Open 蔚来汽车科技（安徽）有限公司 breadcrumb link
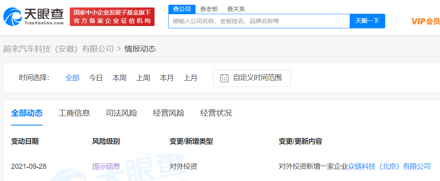This screenshot has height=181, width=440. point(58,49)
